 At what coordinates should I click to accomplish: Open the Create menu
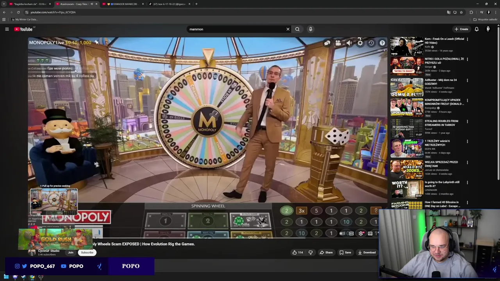pyautogui.click(x=461, y=29)
